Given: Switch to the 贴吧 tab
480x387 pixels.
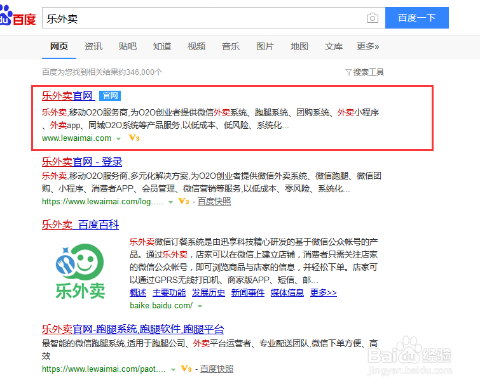Looking at the screenshot, I should point(128,46).
